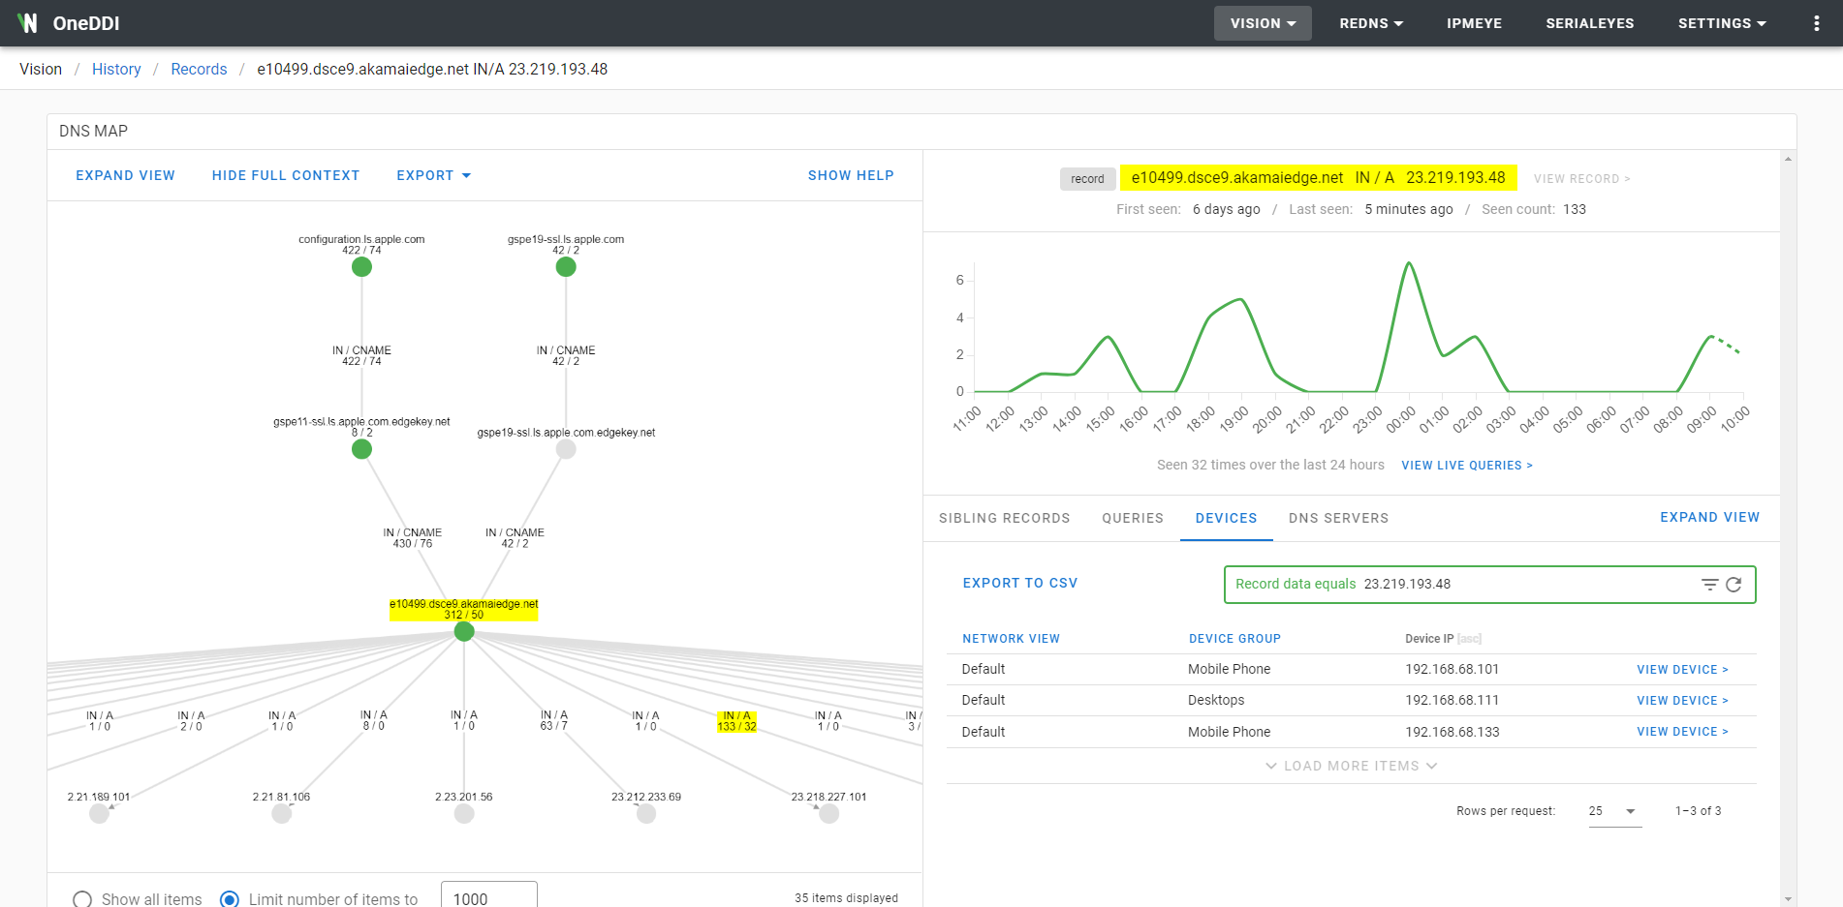Image resolution: width=1843 pixels, height=907 pixels.
Task: Open the three-dot overflow menu
Action: [1816, 23]
